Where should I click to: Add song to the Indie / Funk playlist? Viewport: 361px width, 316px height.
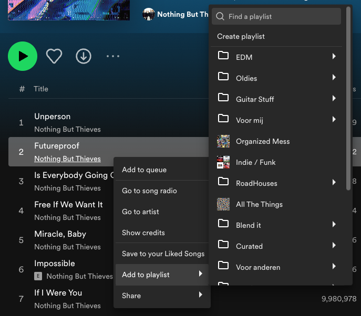click(255, 162)
